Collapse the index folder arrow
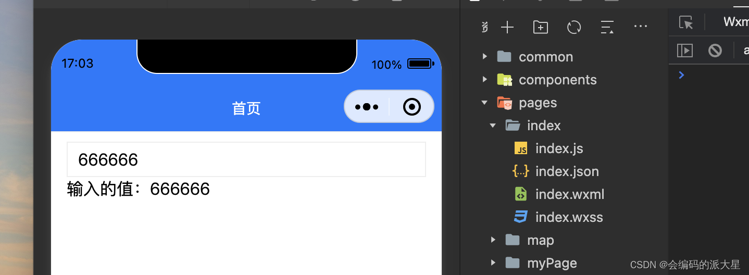 coord(493,126)
